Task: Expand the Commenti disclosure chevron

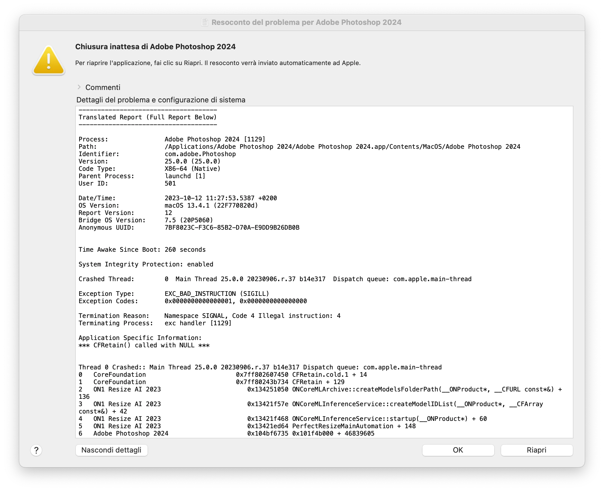Action: pyautogui.click(x=79, y=87)
